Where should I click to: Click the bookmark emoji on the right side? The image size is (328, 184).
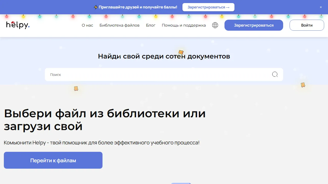pos(303,85)
